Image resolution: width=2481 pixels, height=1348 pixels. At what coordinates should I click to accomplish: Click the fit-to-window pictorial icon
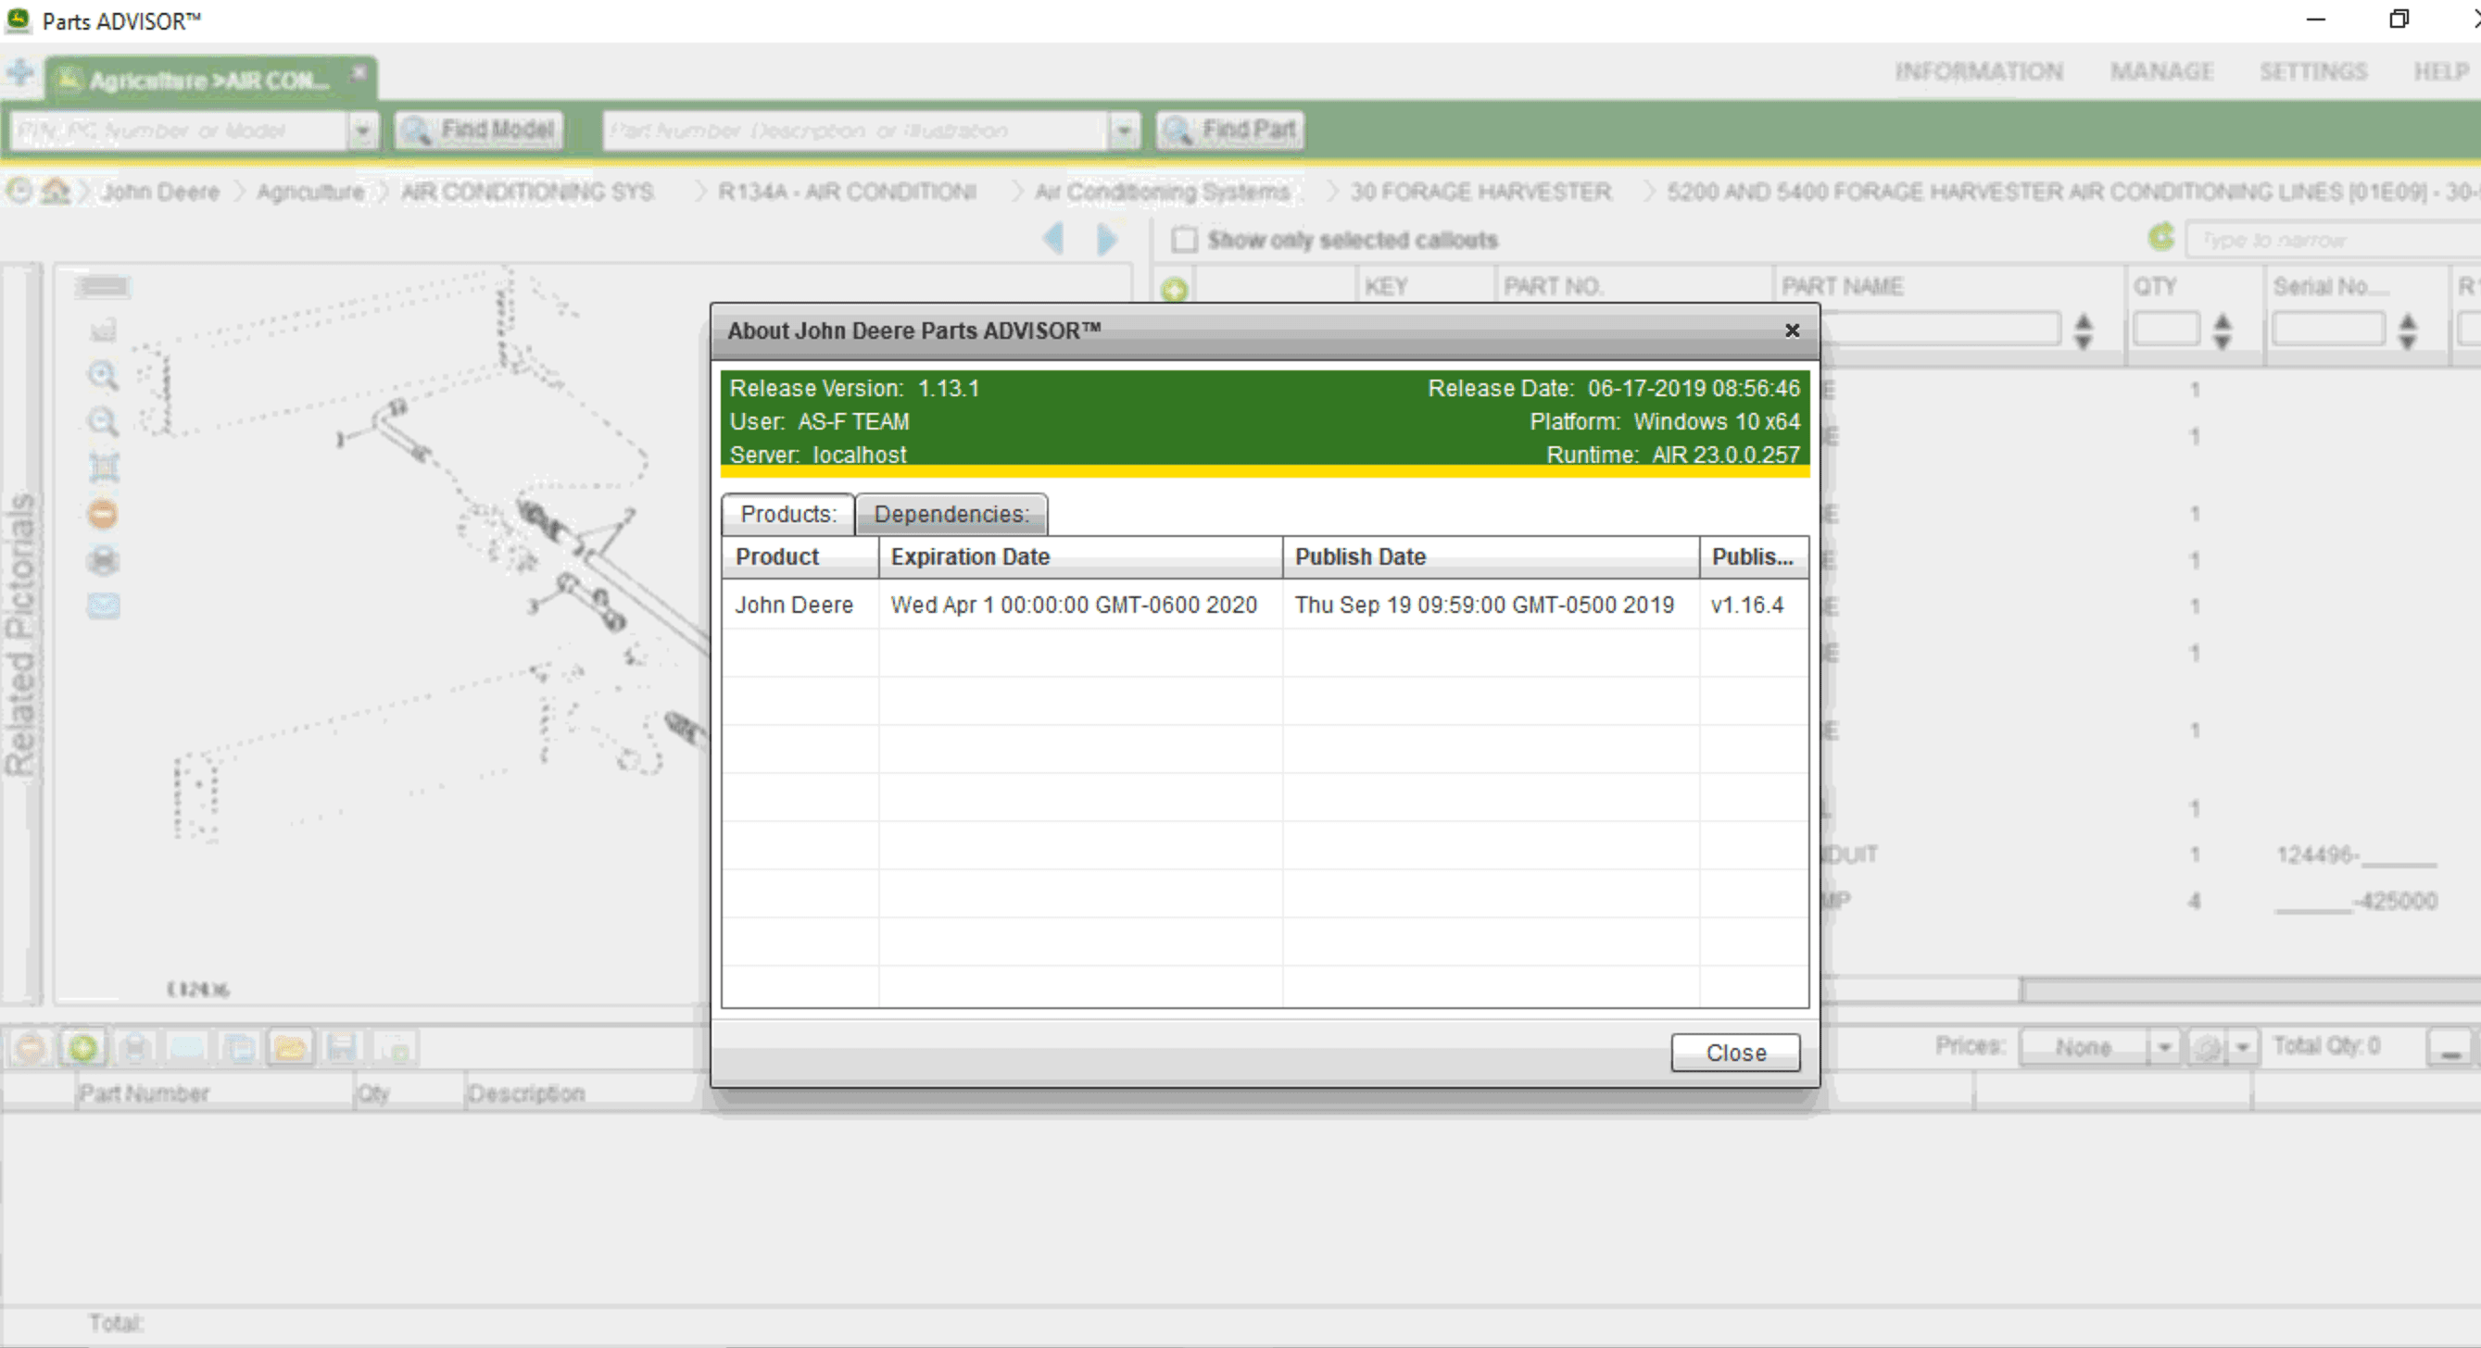pos(103,467)
